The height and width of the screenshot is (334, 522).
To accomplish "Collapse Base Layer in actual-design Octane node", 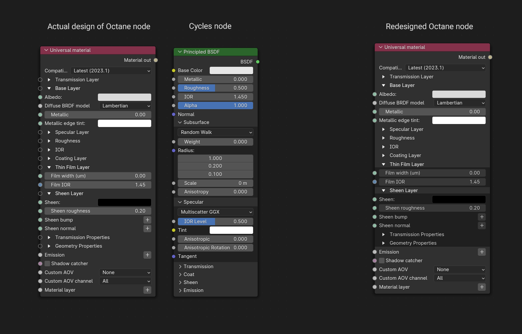I will [x=49, y=88].
